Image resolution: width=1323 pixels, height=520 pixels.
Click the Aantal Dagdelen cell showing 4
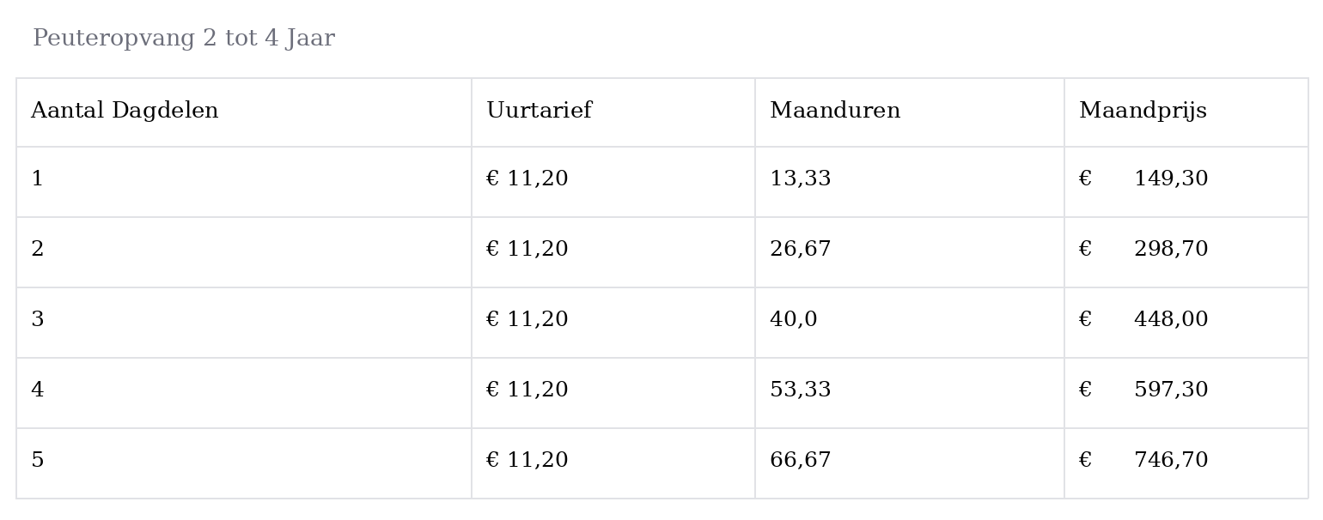click(244, 393)
